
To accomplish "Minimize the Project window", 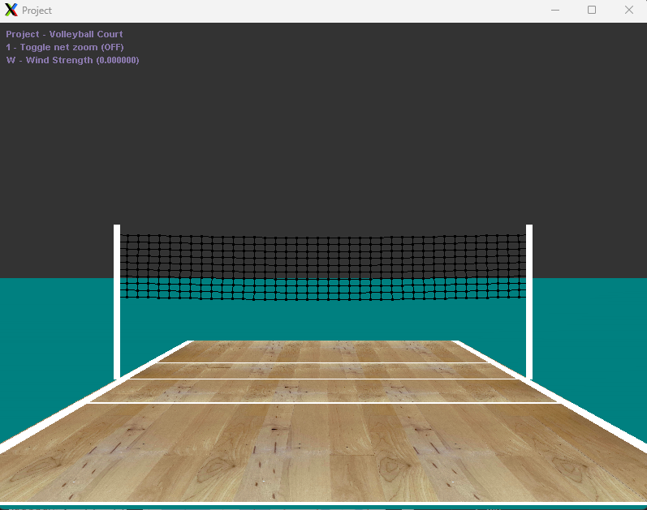I will [x=555, y=11].
